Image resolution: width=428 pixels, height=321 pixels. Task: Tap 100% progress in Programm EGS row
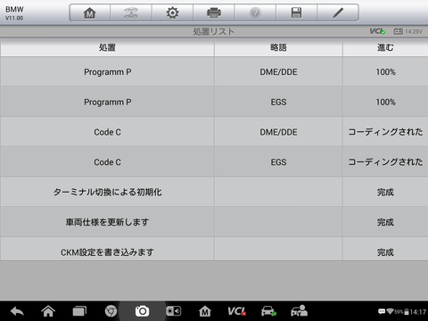coord(386,102)
